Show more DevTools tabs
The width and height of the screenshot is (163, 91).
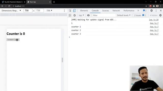click(x=138, y=11)
